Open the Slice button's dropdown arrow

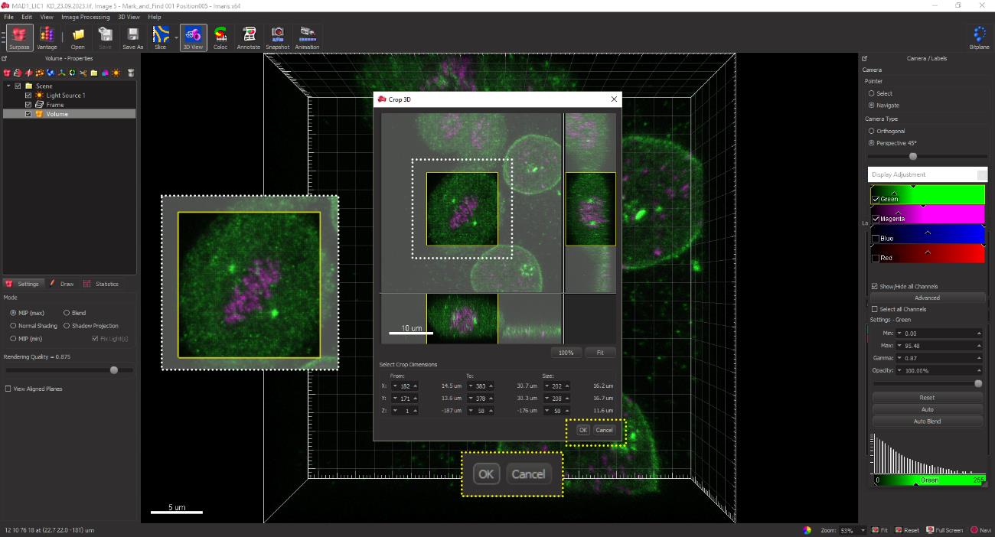pos(176,37)
